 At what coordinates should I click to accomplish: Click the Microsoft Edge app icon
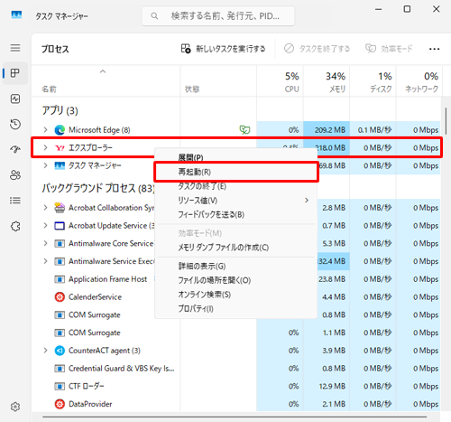[x=60, y=130]
